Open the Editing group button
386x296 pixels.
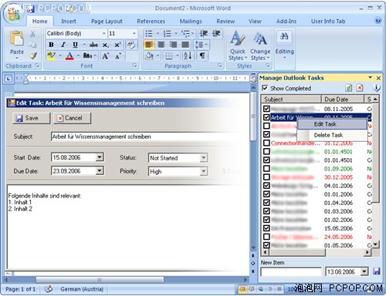click(x=284, y=45)
